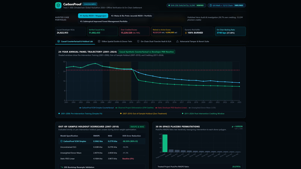Select the Unconstrained OLS row

[102, 147]
